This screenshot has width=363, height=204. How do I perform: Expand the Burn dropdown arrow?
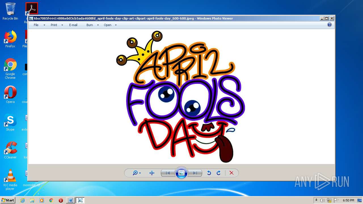(98, 25)
